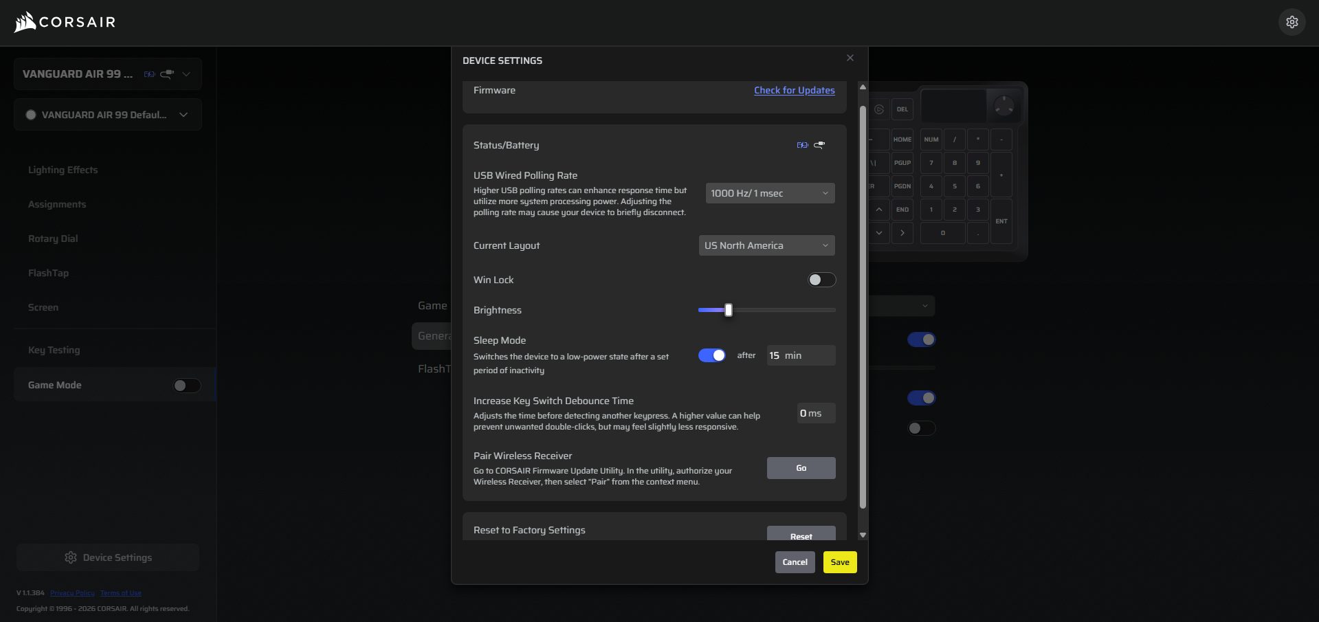Screen dimensions: 1319x622
Task: Disable the Sleep Mode toggle
Action: tap(711, 355)
